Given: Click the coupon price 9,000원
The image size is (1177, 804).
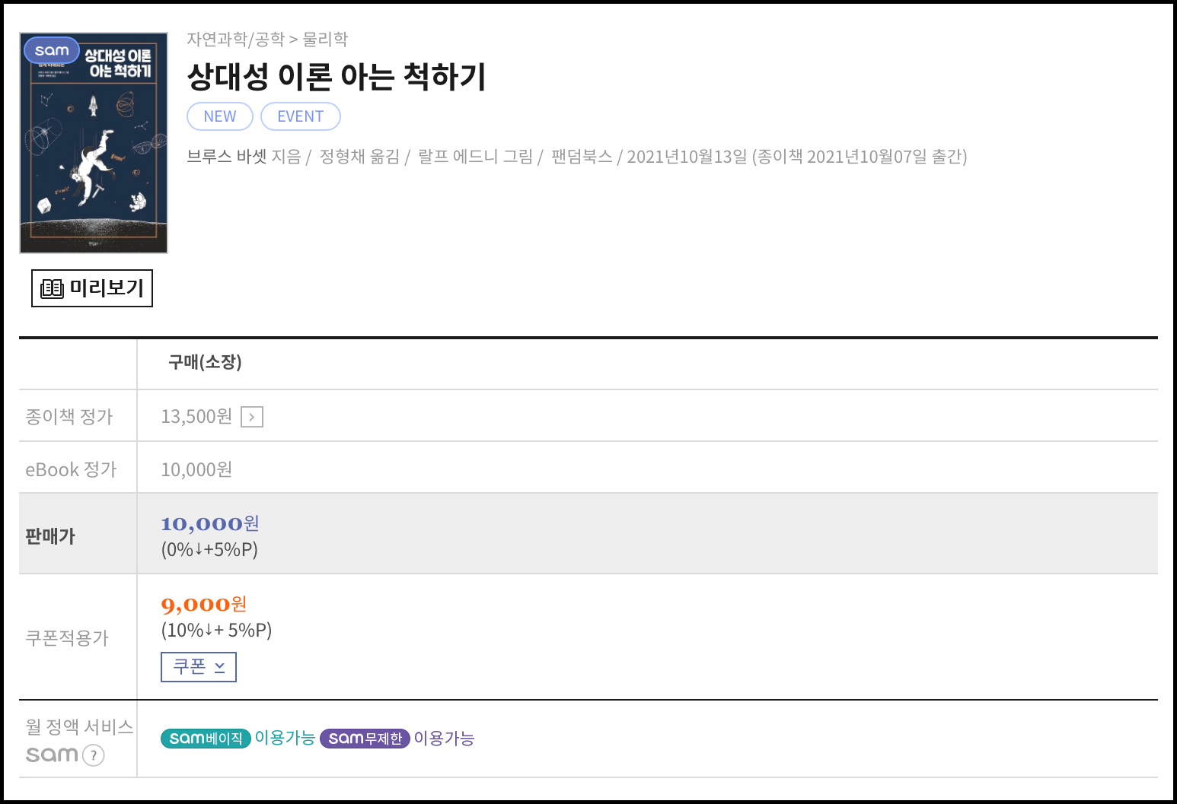Looking at the screenshot, I should (x=204, y=604).
